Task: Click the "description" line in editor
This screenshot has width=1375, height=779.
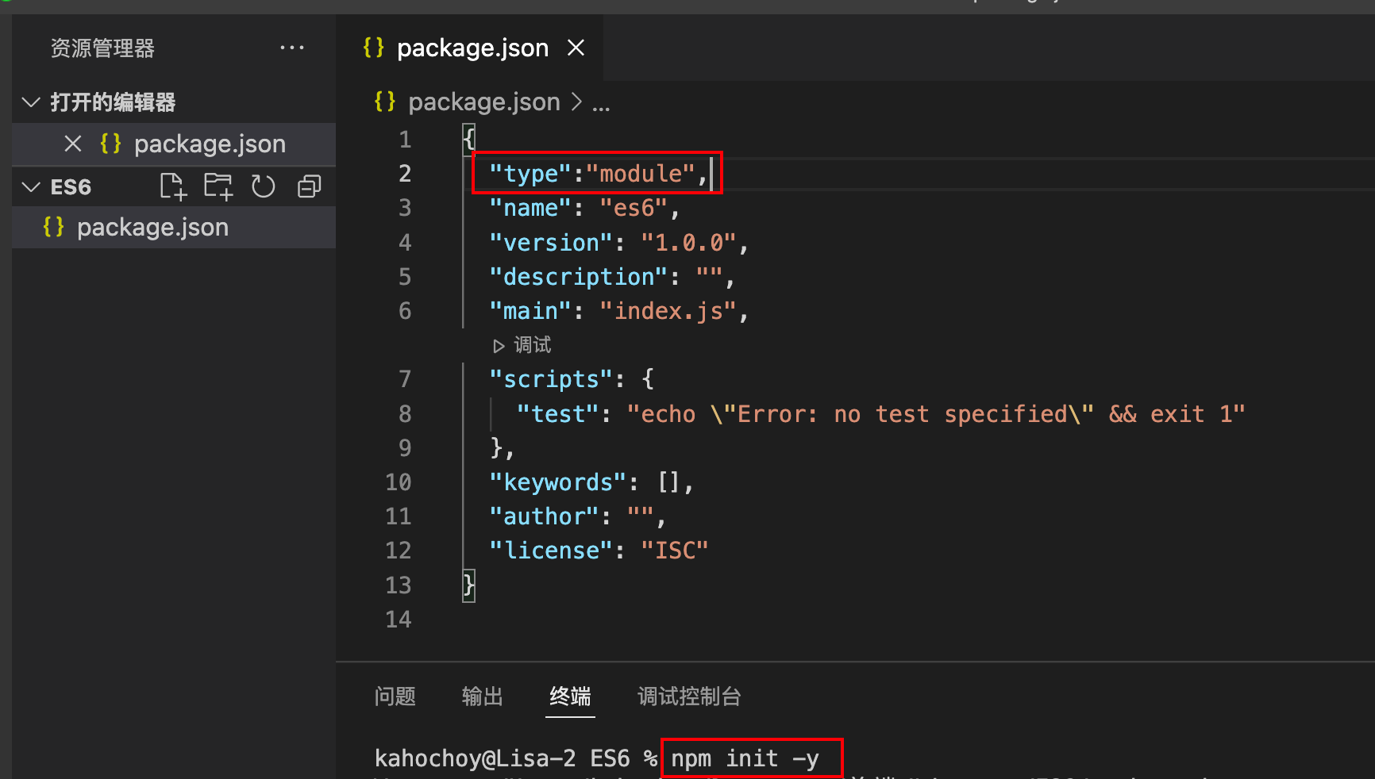Action: point(612,277)
